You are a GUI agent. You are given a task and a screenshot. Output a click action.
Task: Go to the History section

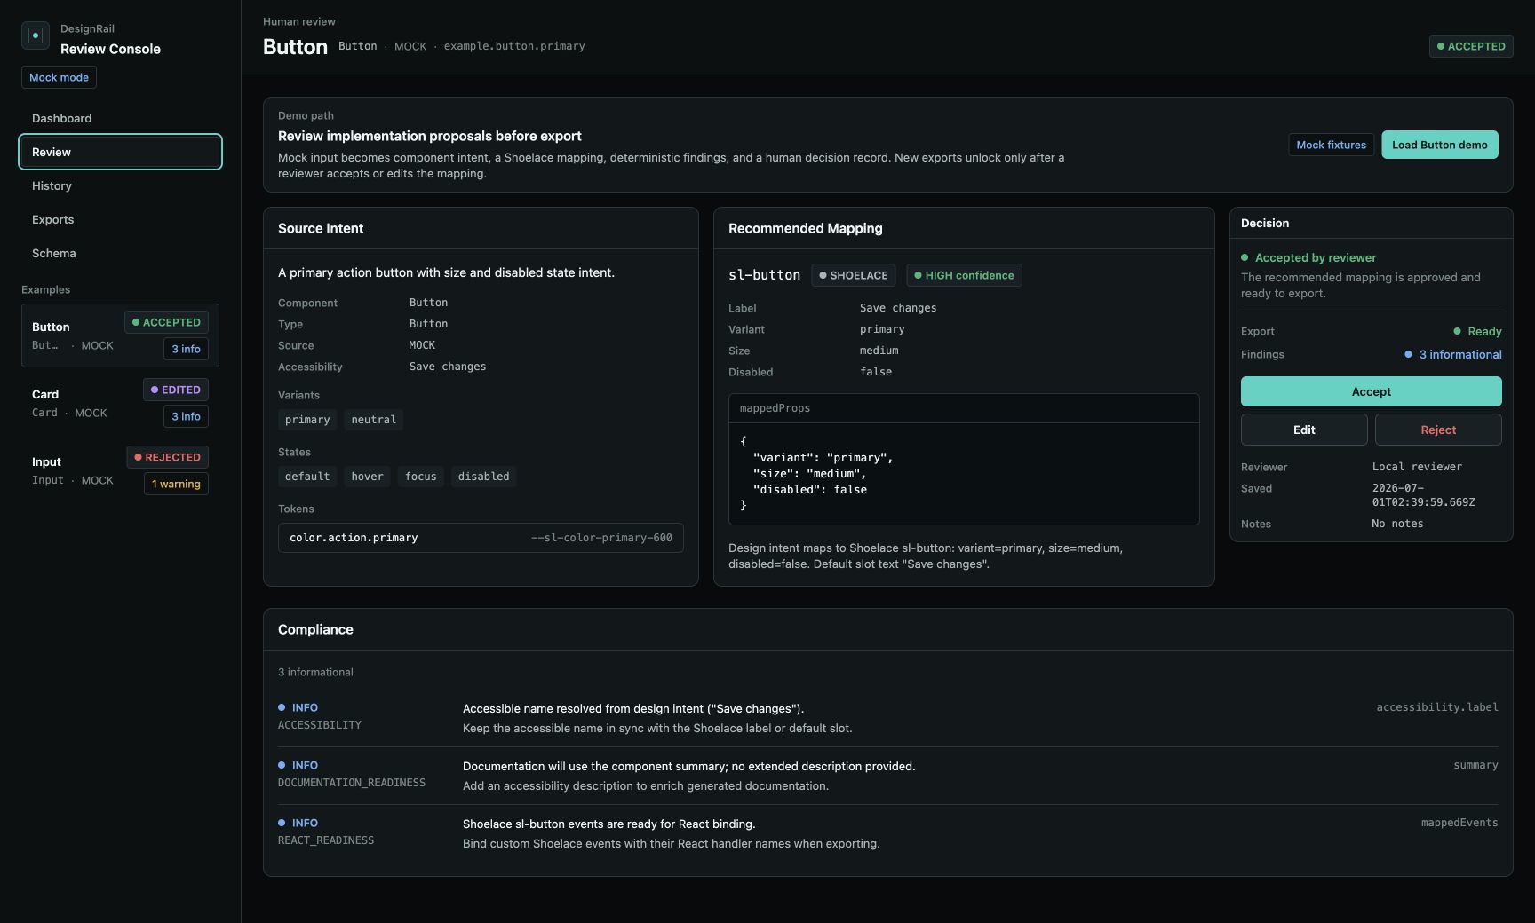point(120,185)
